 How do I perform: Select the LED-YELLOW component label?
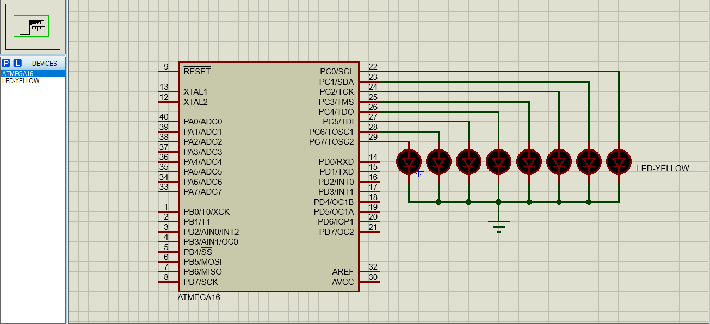(x=663, y=169)
